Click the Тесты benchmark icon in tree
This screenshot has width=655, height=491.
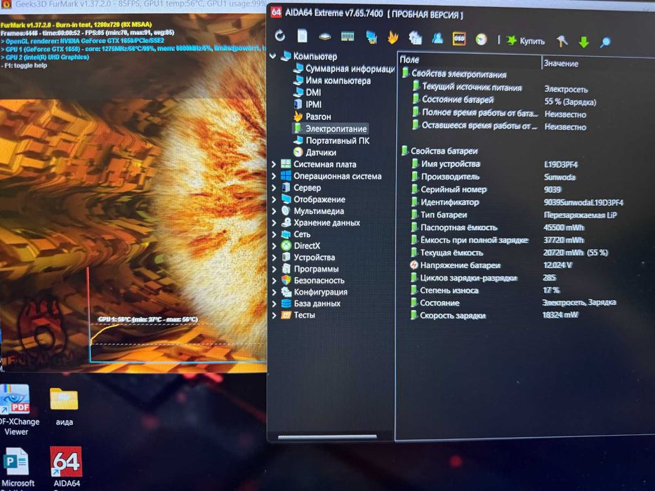pyautogui.click(x=286, y=315)
